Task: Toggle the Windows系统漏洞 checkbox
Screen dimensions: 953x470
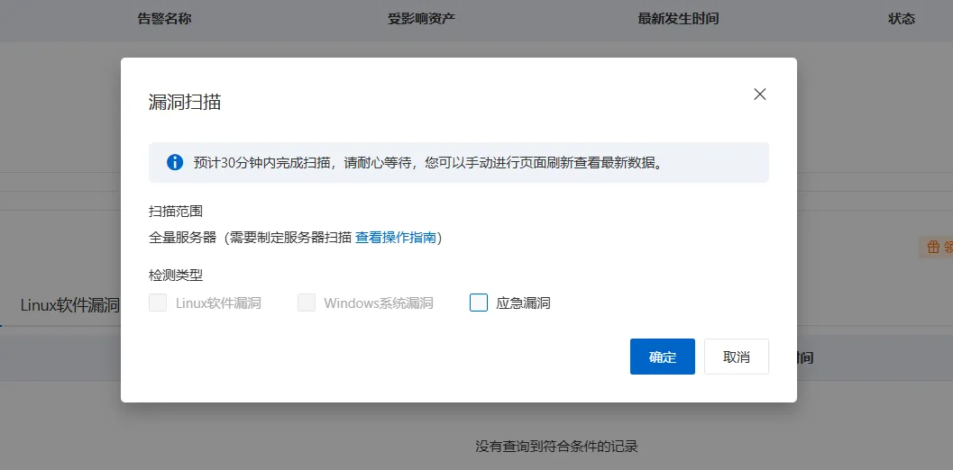Action: pyautogui.click(x=307, y=303)
